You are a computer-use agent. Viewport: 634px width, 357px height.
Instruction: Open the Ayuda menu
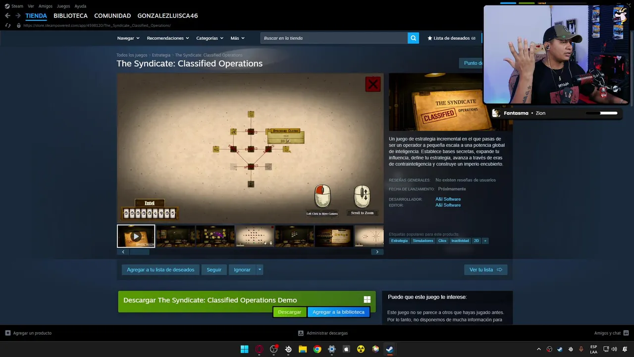point(80,6)
